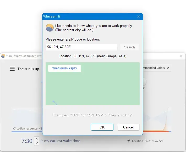Image resolution: width=186 pixels, height=152 pixels.
Task: Open the hamburger menu in f.lux window
Action: pos(12,69)
